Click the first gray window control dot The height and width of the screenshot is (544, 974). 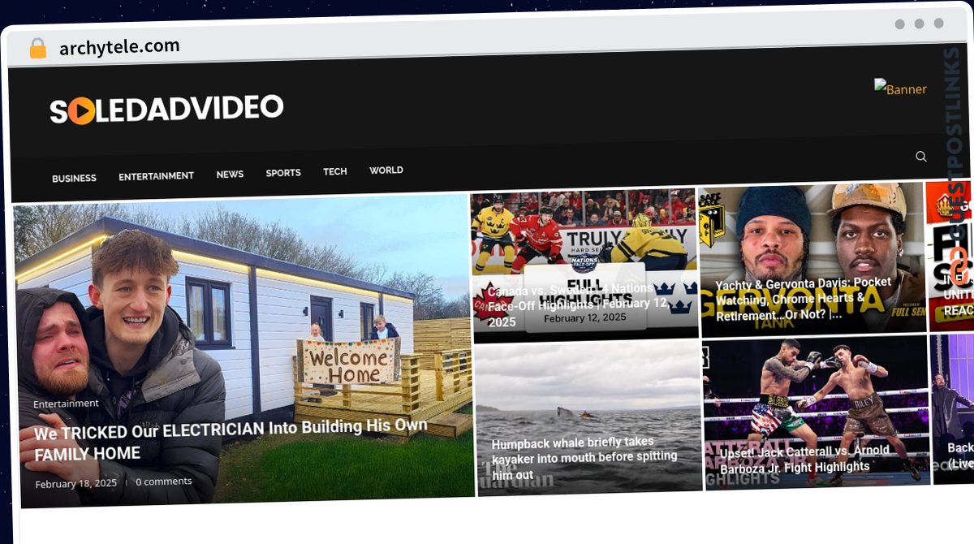[899, 24]
